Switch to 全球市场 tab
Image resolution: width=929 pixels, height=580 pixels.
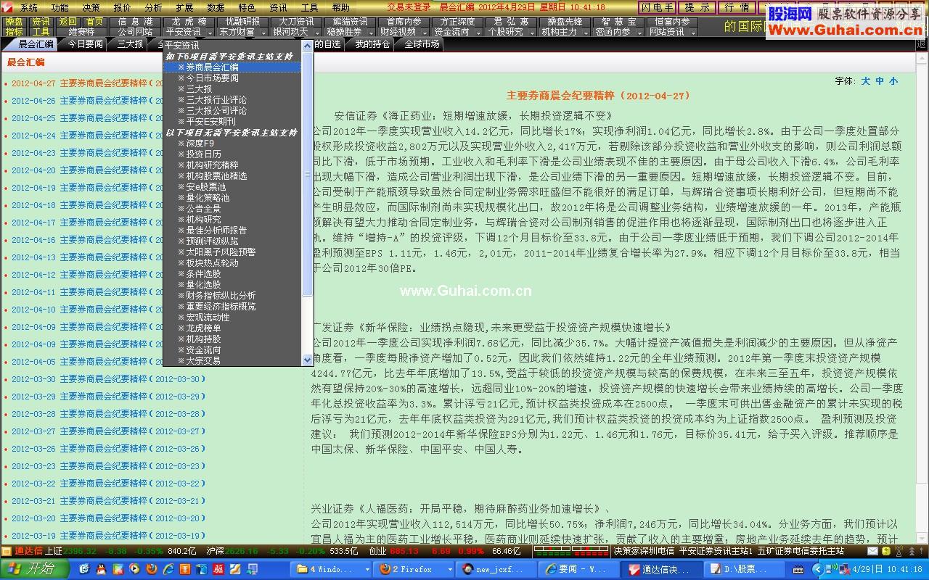[x=422, y=44]
